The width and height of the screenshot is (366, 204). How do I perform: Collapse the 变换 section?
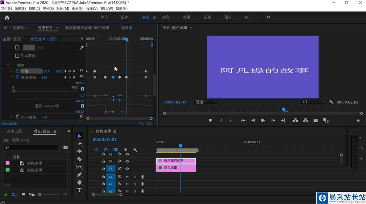coord(8,65)
